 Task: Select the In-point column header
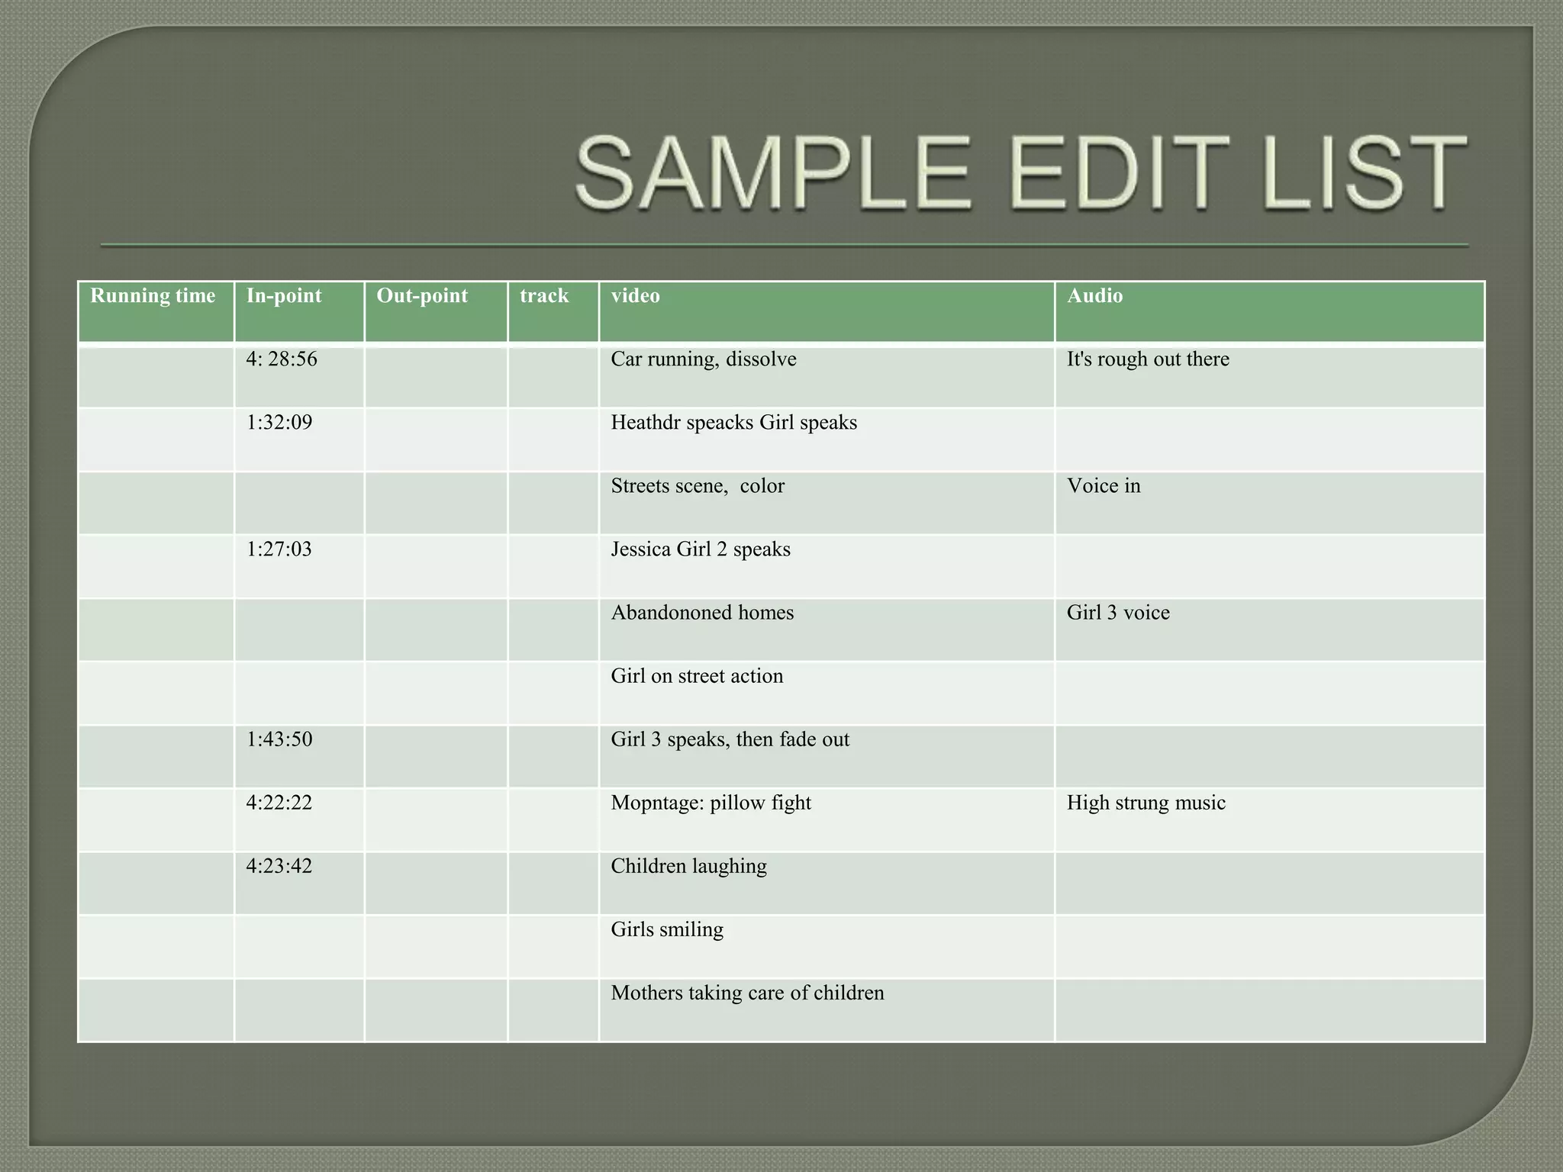pos(299,312)
